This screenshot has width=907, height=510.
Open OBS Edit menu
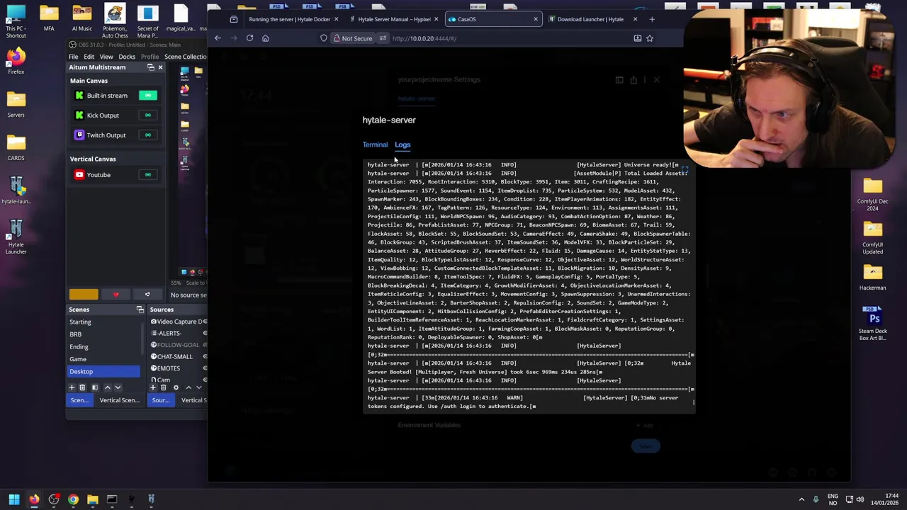89,57
